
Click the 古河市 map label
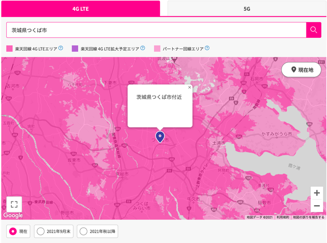point(13,86)
